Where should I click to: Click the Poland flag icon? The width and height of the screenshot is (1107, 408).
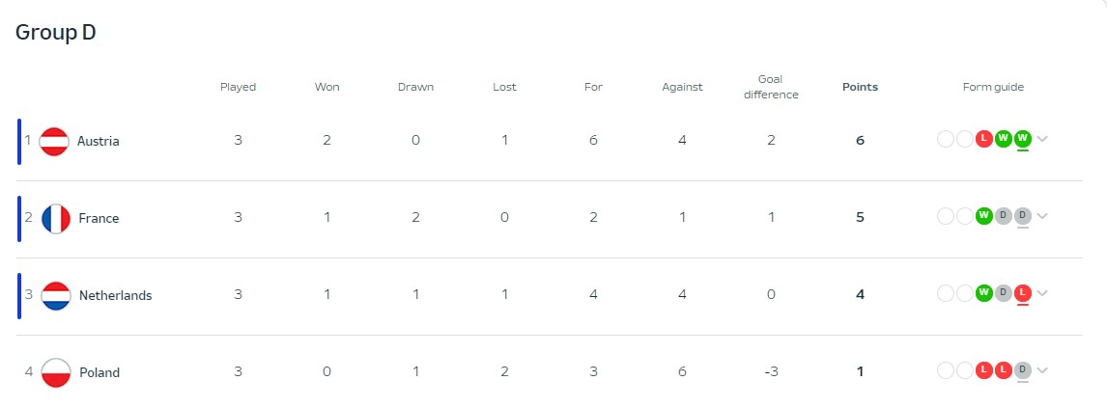click(56, 372)
